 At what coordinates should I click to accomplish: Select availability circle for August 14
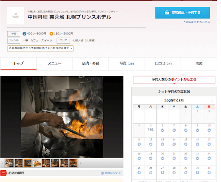point(174,144)
